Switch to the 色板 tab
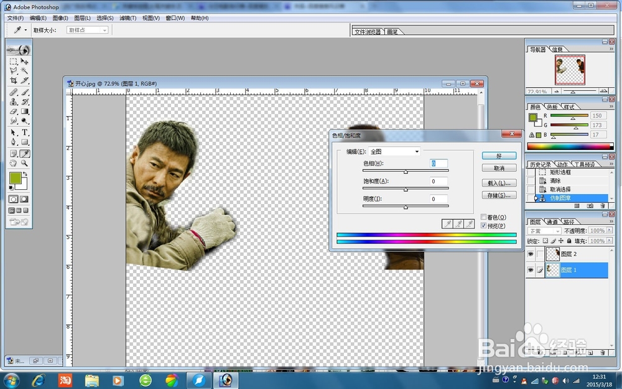This screenshot has width=622, height=389. pos(552,107)
